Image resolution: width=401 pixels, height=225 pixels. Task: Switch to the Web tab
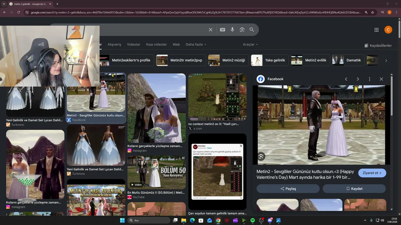(x=176, y=44)
